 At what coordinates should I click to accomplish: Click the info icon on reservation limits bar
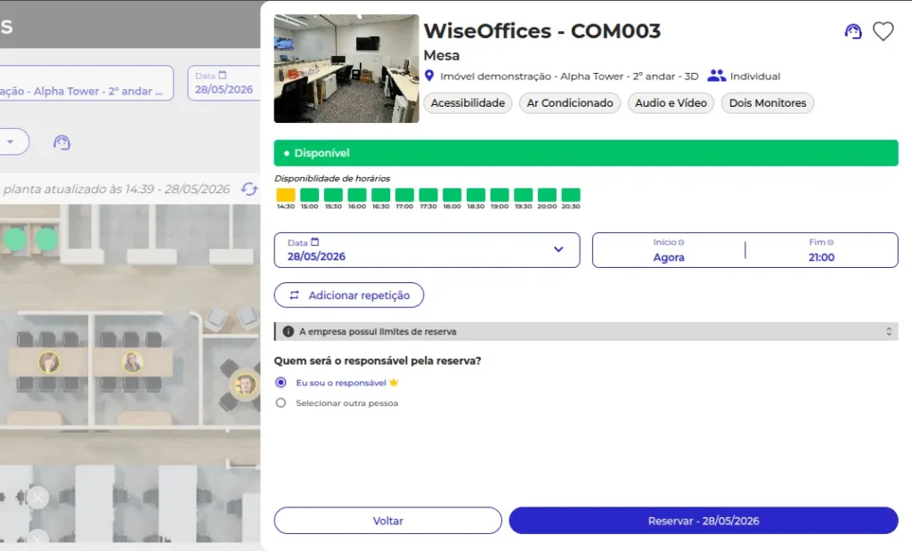(x=288, y=331)
